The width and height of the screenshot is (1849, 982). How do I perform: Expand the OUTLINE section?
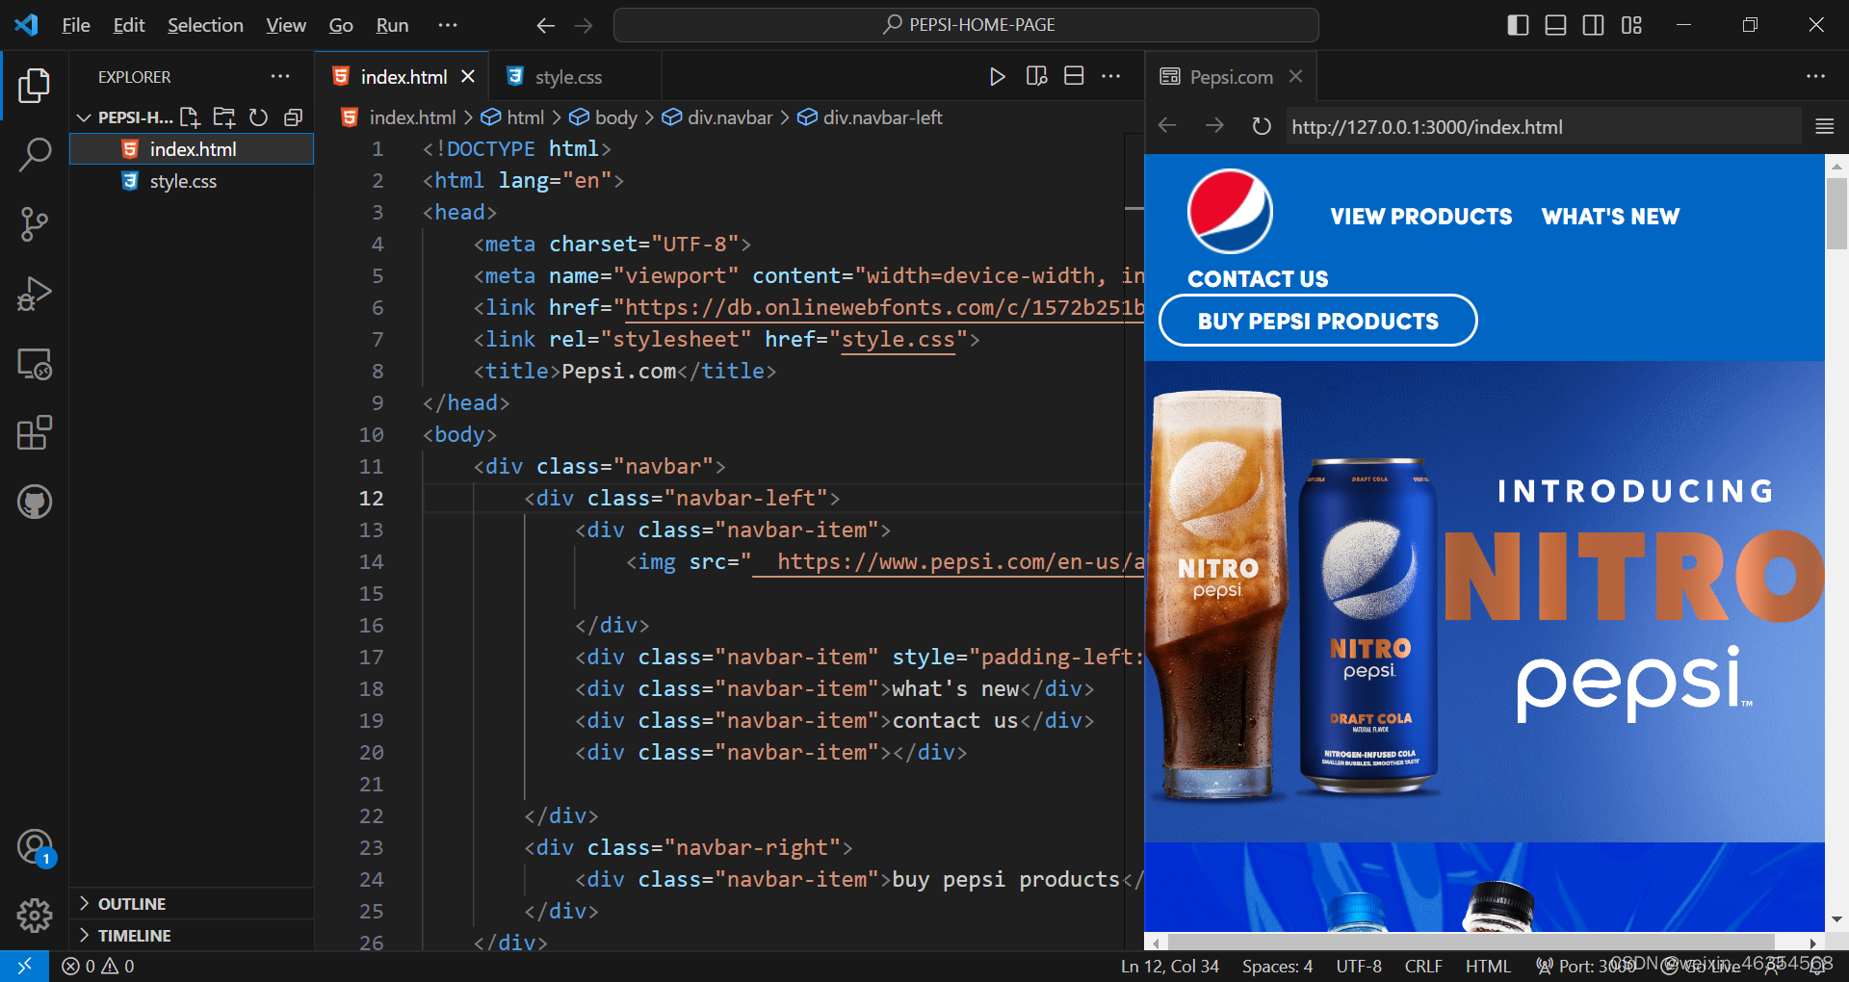coord(193,903)
